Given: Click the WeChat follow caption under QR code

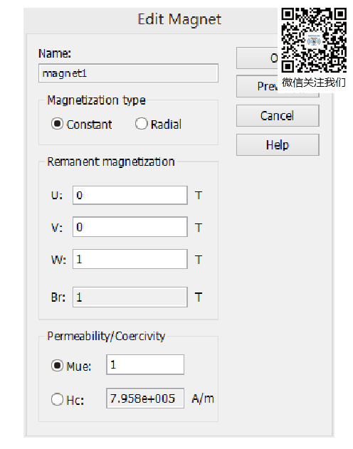Looking at the screenshot, I should tap(313, 83).
